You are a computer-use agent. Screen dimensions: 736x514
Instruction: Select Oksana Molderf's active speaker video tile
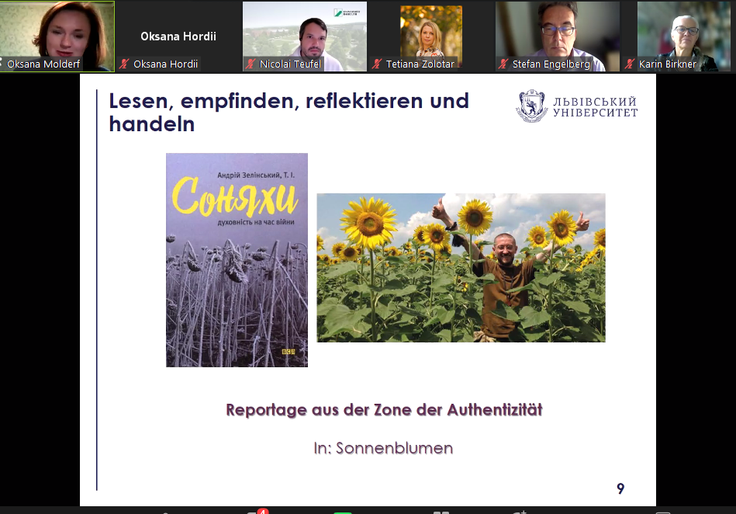coord(57,36)
